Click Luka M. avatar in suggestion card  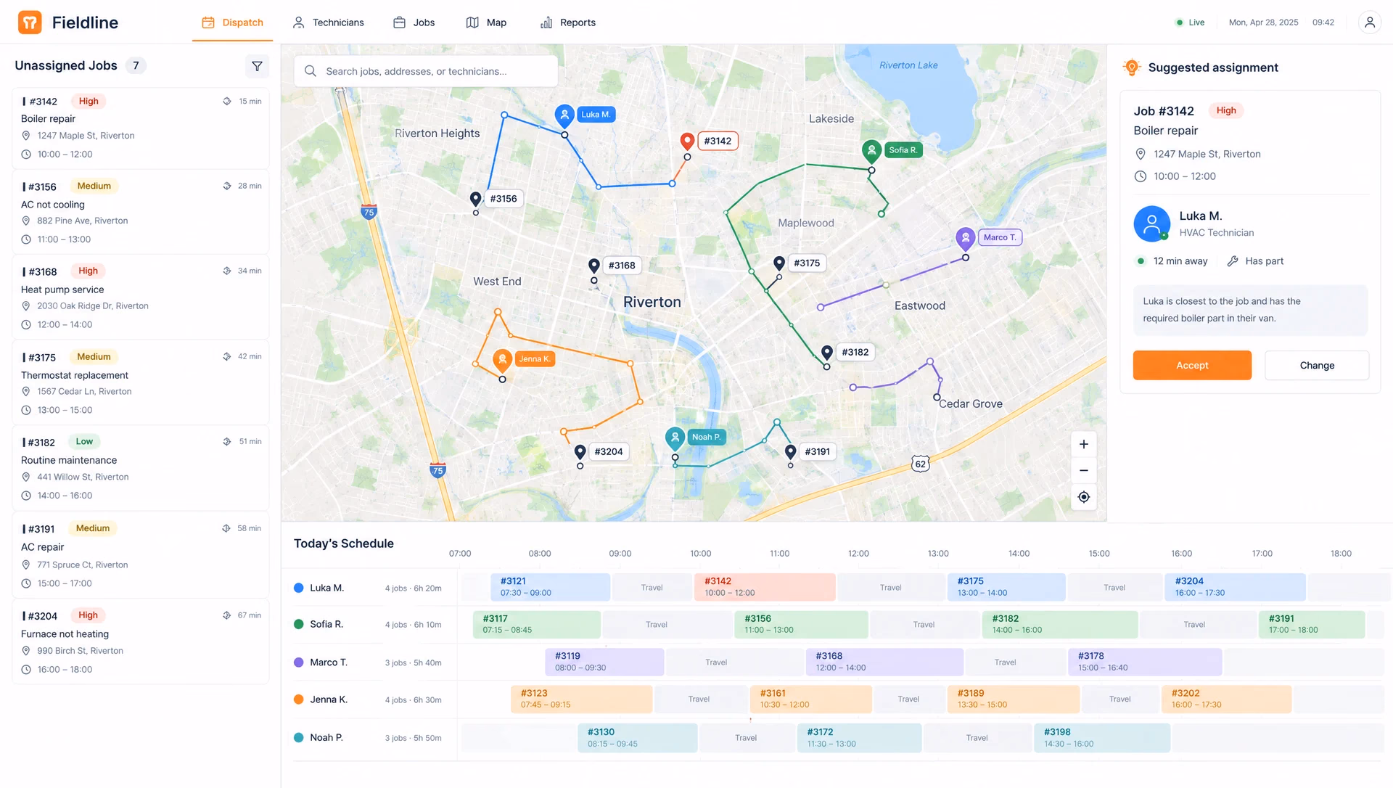point(1151,223)
